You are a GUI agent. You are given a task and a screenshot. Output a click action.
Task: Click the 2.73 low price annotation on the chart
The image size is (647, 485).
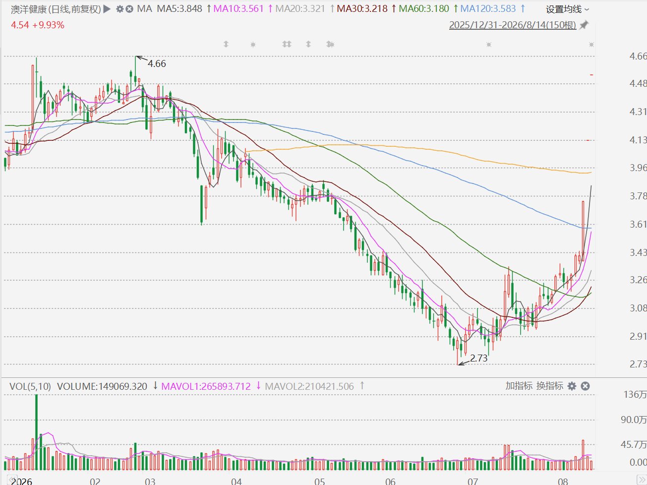[x=479, y=358]
